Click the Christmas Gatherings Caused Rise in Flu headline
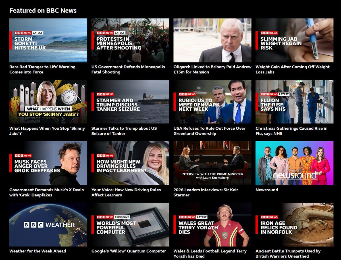This screenshot has height=260, width=341. point(291,131)
